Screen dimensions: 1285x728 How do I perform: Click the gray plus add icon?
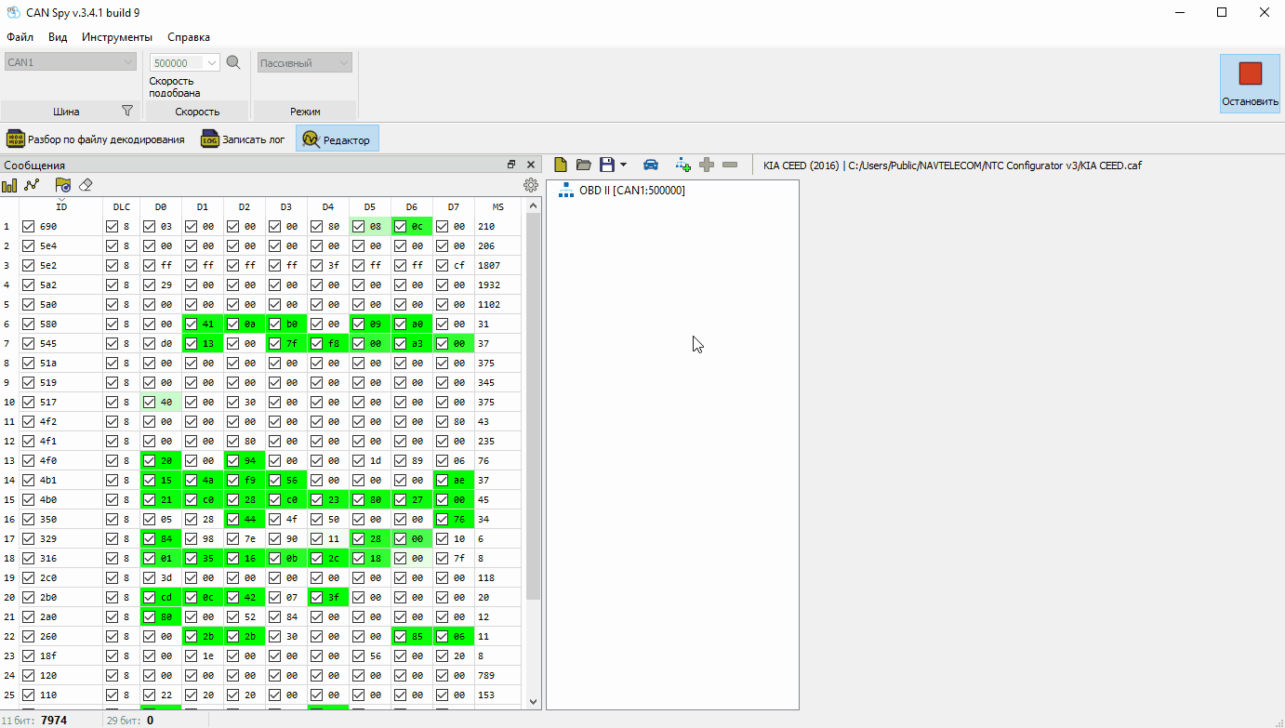pos(707,165)
